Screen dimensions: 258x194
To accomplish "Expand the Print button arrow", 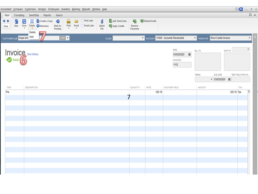I will point(69,28).
